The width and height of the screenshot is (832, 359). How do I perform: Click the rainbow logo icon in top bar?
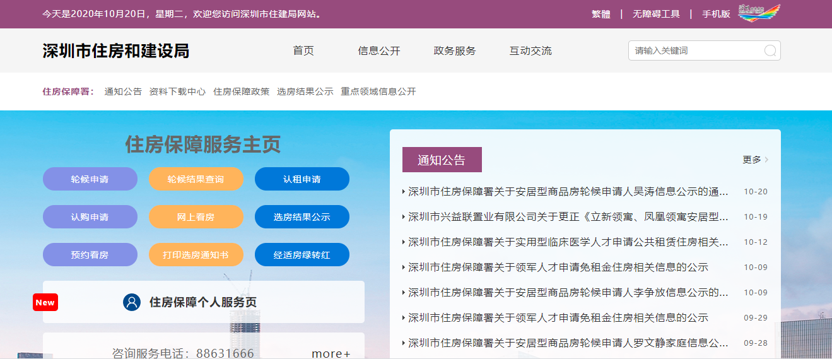(x=759, y=13)
